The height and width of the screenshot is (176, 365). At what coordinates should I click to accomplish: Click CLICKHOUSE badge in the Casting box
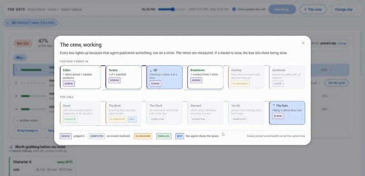pyautogui.click(x=240, y=84)
